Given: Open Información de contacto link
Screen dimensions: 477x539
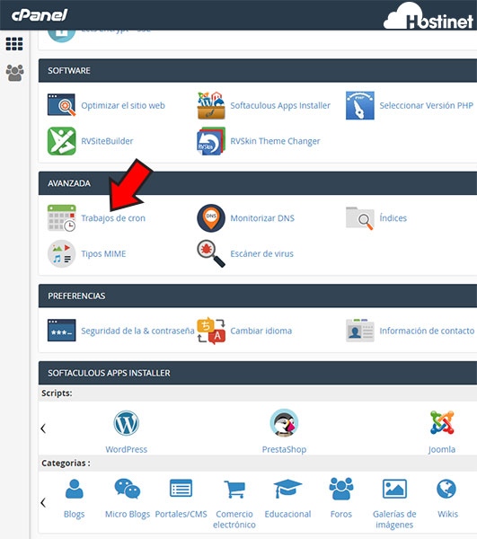Looking at the screenshot, I should point(427,331).
